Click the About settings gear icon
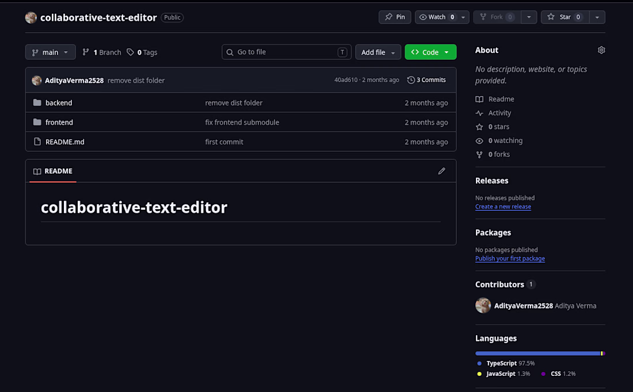The height and width of the screenshot is (392, 633). pyautogui.click(x=601, y=50)
